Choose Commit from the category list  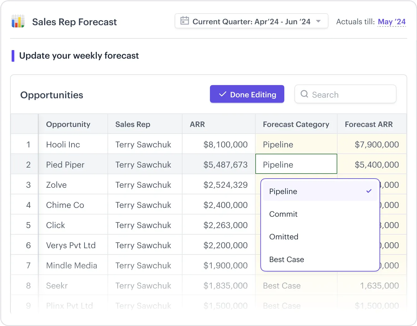320,214
